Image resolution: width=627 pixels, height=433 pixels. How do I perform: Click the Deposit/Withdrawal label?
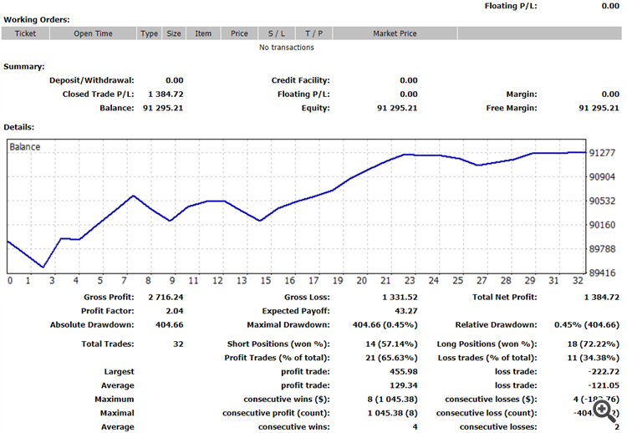92,80
